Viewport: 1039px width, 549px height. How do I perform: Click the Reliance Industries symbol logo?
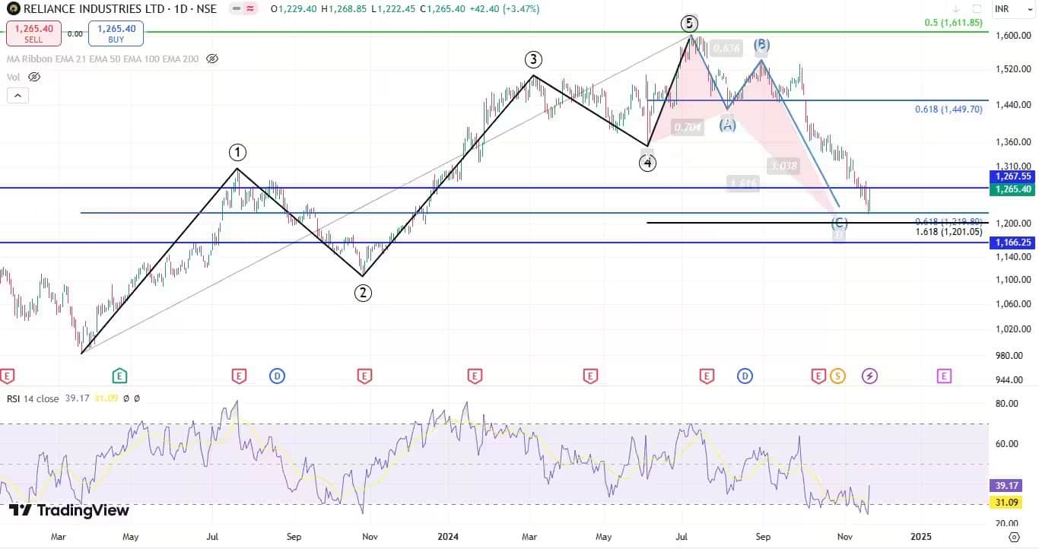coord(12,9)
